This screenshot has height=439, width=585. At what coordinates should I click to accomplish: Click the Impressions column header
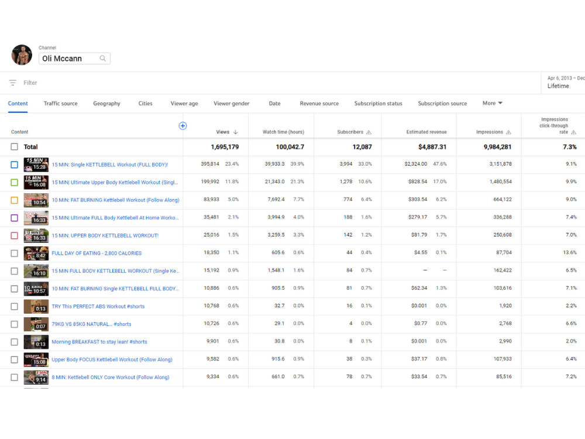pos(490,132)
